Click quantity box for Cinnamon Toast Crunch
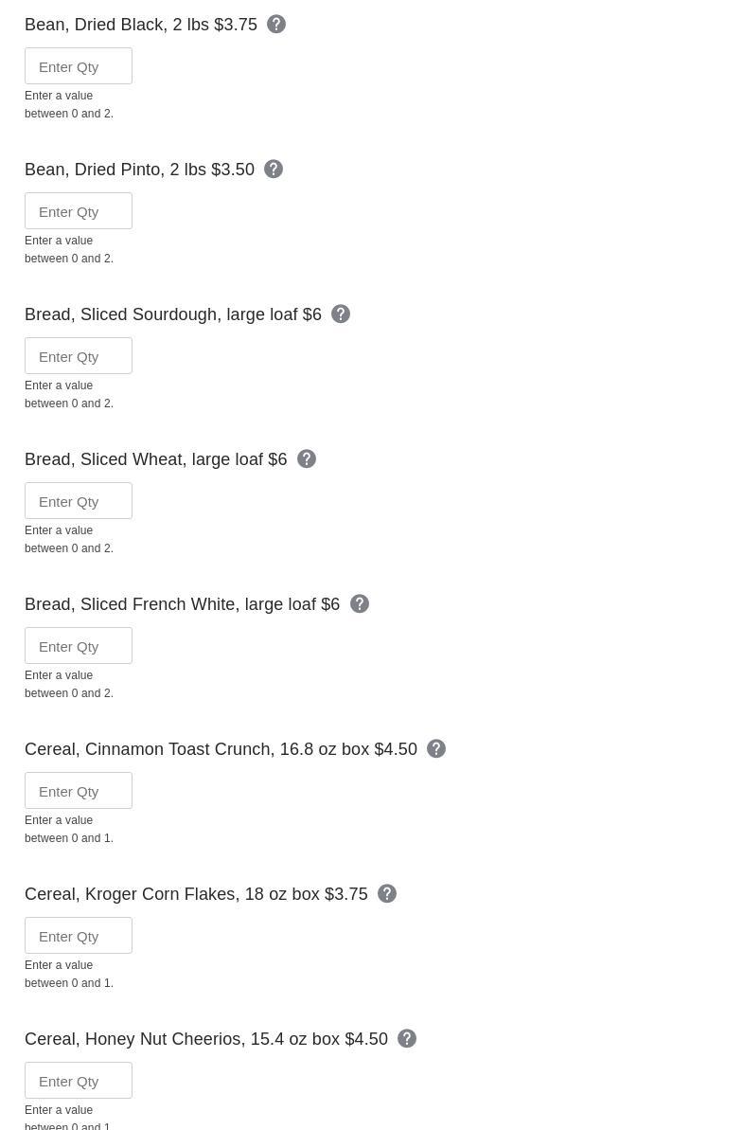The width and height of the screenshot is (743, 1130). click(x=79, y=791)
